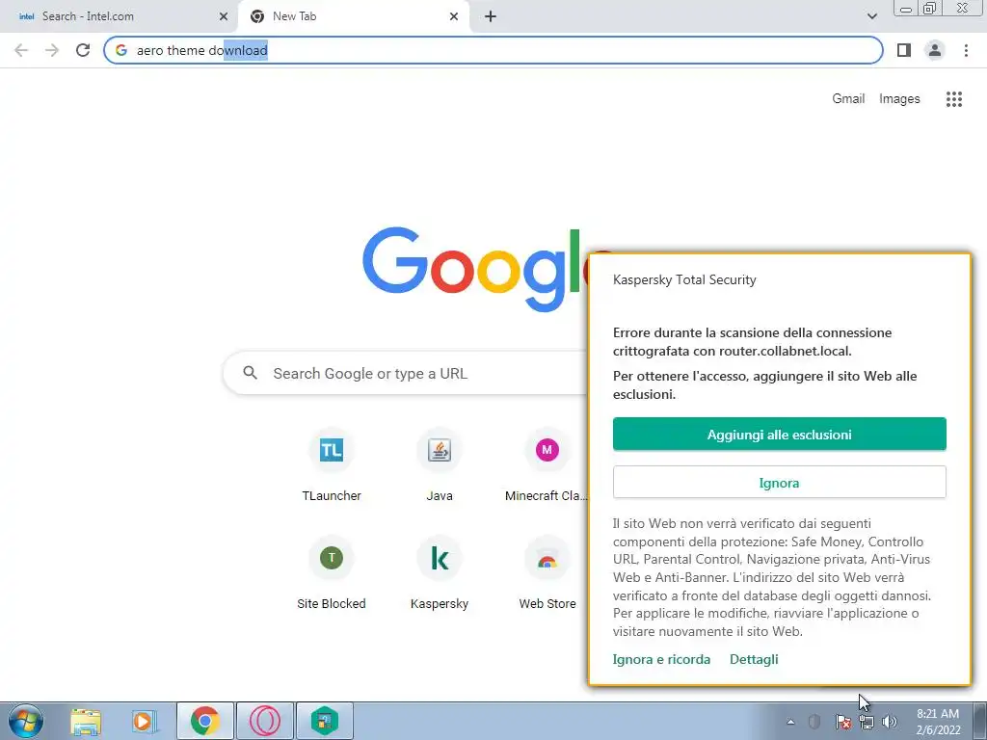The image size is (987, 740).
Task: Close the New Tab tab
Action: tap(454, 16)
